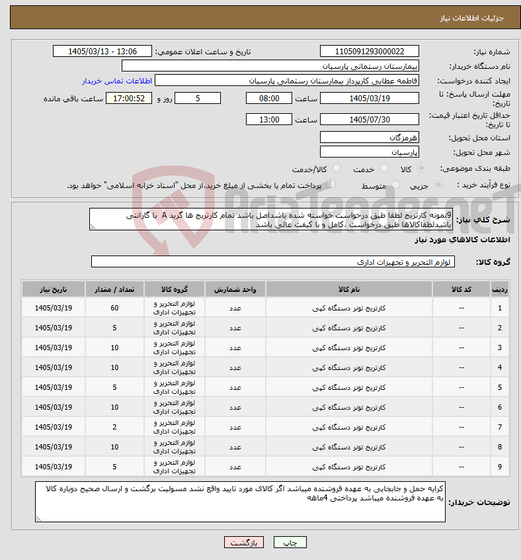Click the ایجاد کننده درخواست field

[287, 81]
